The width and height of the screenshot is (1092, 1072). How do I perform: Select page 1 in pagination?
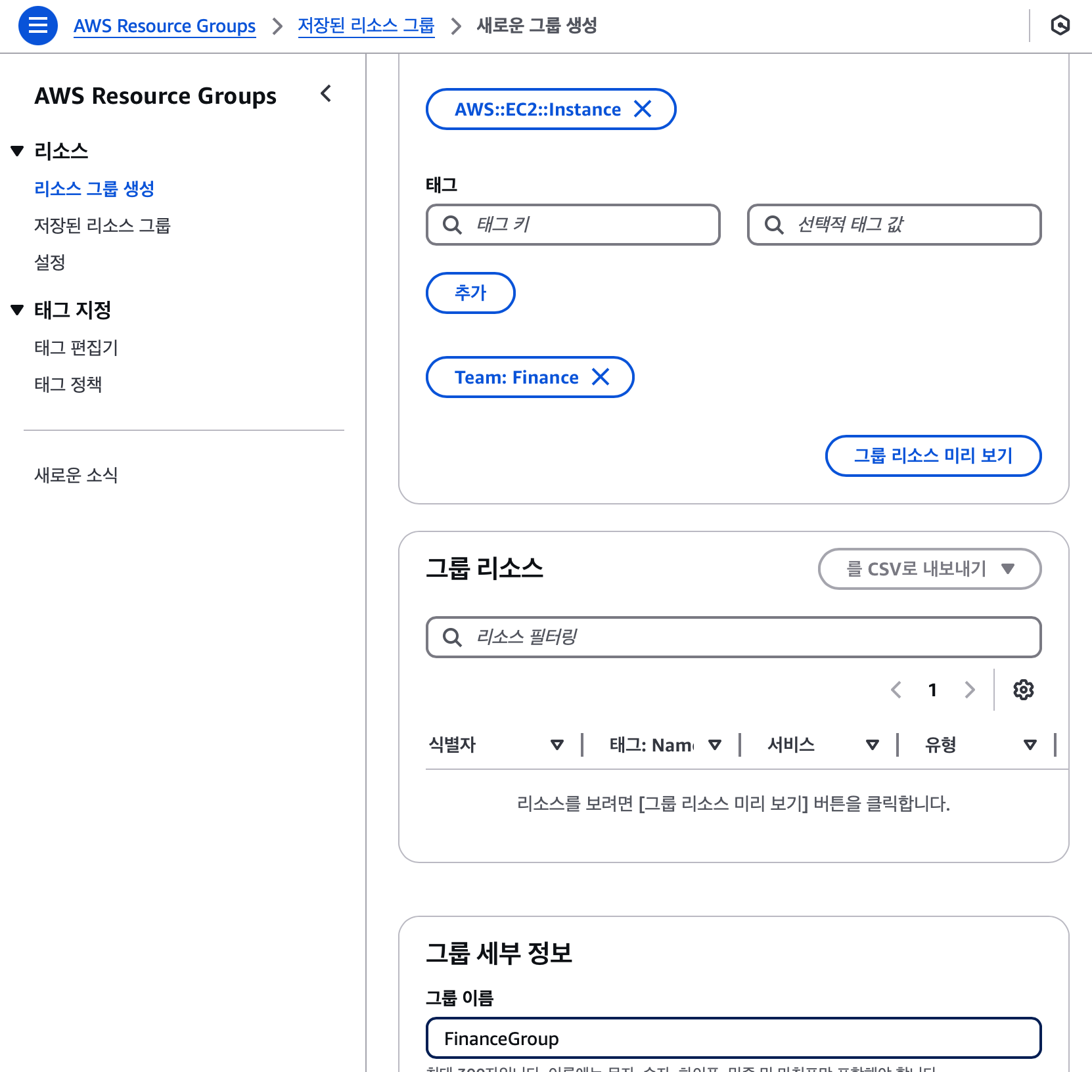(x=932, y=690)
